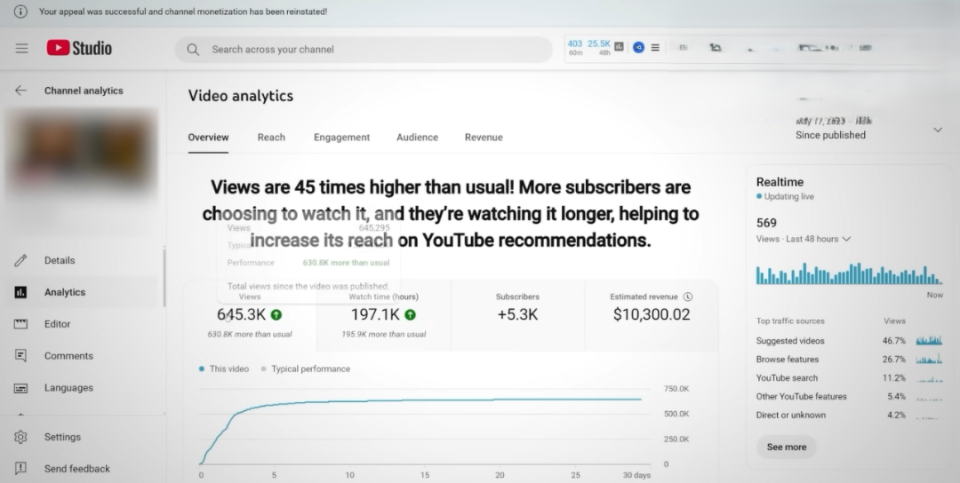This screenshot has width=960, height=483.
Task: Switch to the Reach tab
Action: coord(271,138)
